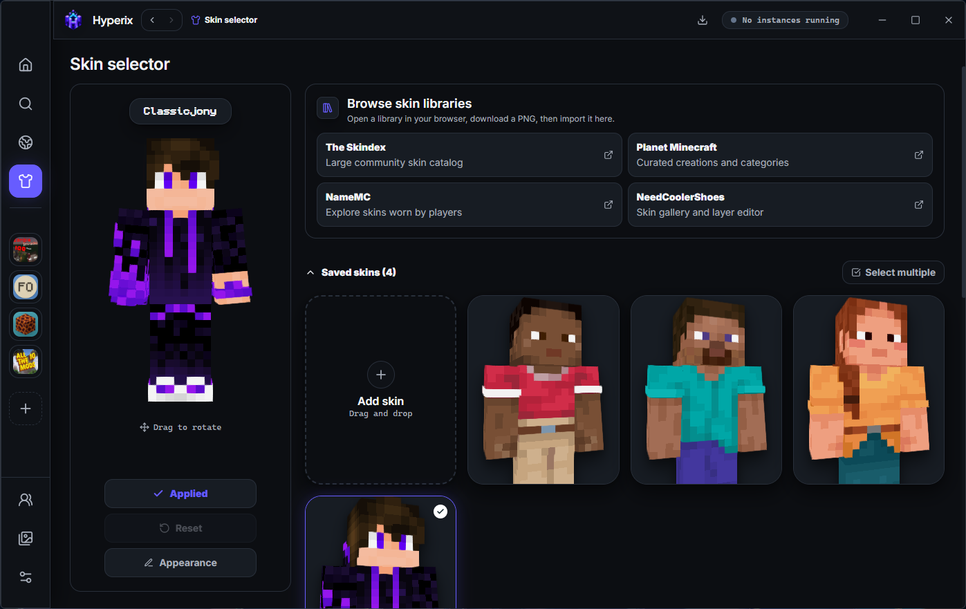The image size is (966, 609).
Task: Click the plus circle in Add skin card
Action: [x=381, y=375]
